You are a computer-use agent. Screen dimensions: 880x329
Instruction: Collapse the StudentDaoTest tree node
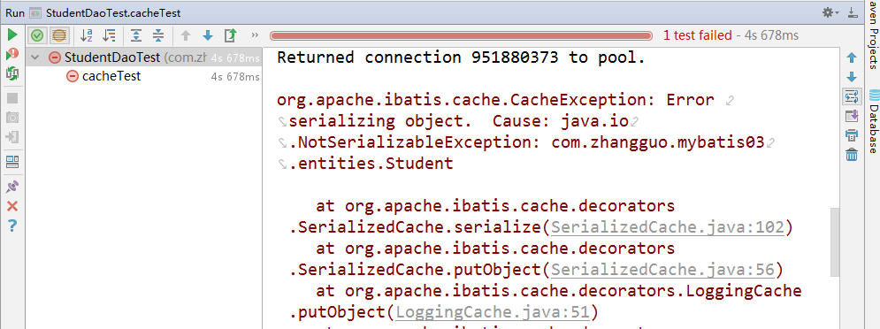click(x=35, y=57)
